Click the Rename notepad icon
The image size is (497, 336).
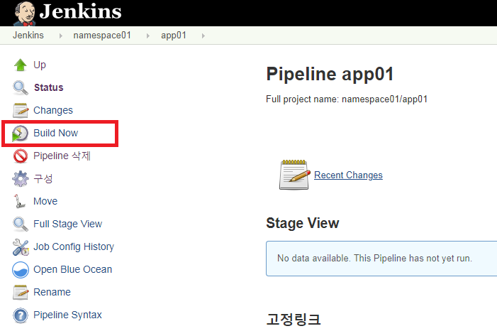pos(21,292)
